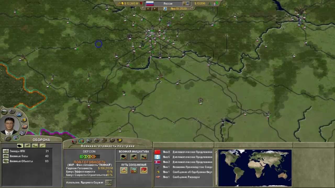Open the research rocket department icon
The width and height of the screenshot is (335, 188).
[19, 114]
